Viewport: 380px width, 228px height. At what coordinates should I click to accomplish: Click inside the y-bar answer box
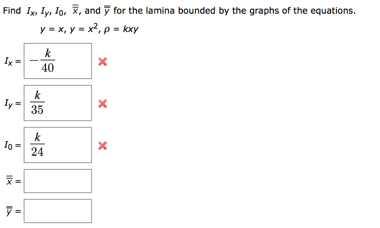(x=58, y=211)
